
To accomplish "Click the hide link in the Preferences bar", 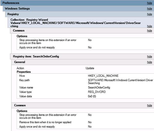I will point(149,3).
